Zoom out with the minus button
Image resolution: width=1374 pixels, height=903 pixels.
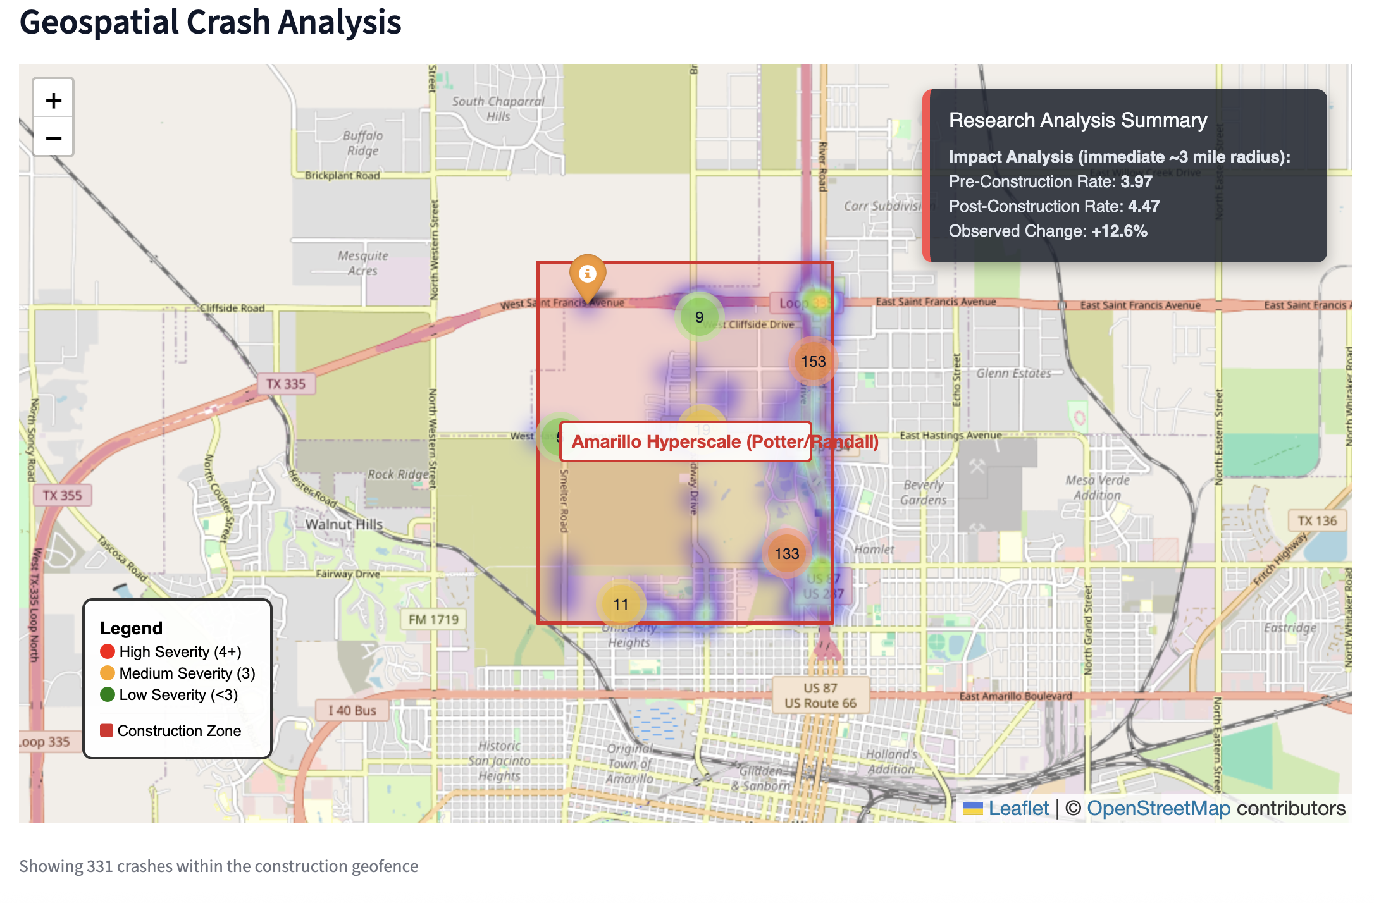[54, 138]
